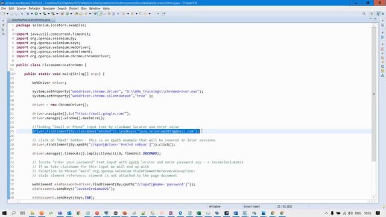Close the classNameLocatorDemo.java tab

(53, 20)
